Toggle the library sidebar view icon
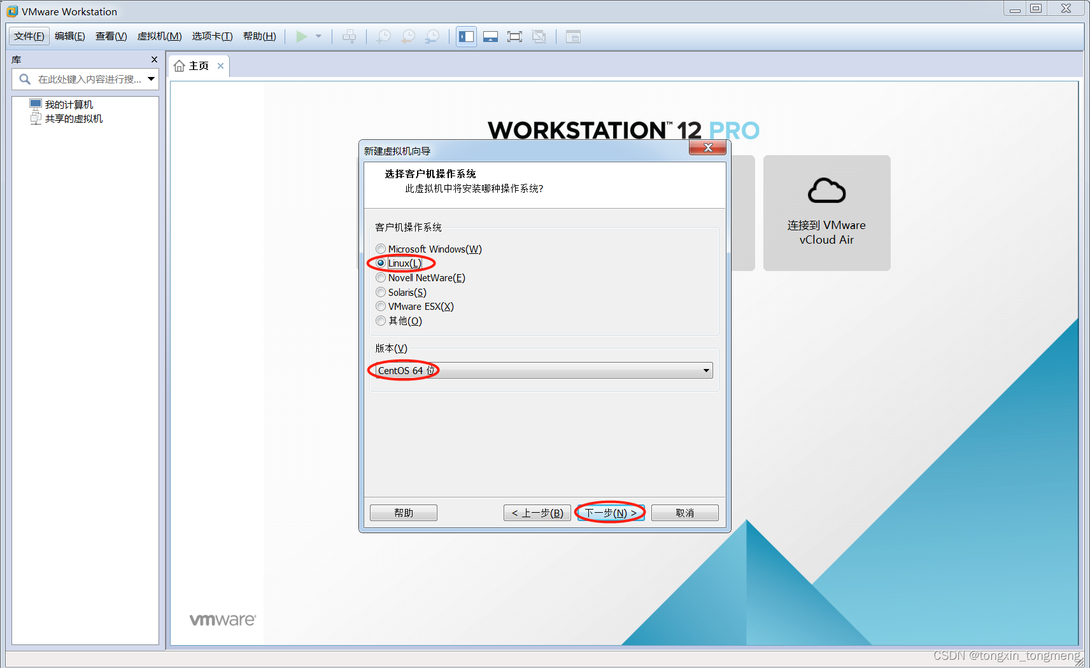The width and height of the screenshot is (1090, 668). 466,37
